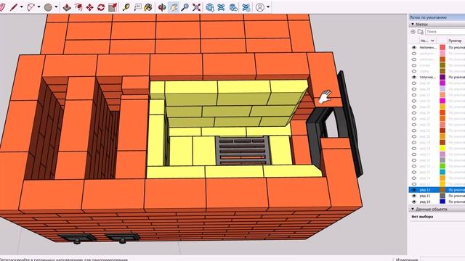The image size is (465, 261).
Task: Show the hidden ряд 13 tag
Action: coord(414,184)
